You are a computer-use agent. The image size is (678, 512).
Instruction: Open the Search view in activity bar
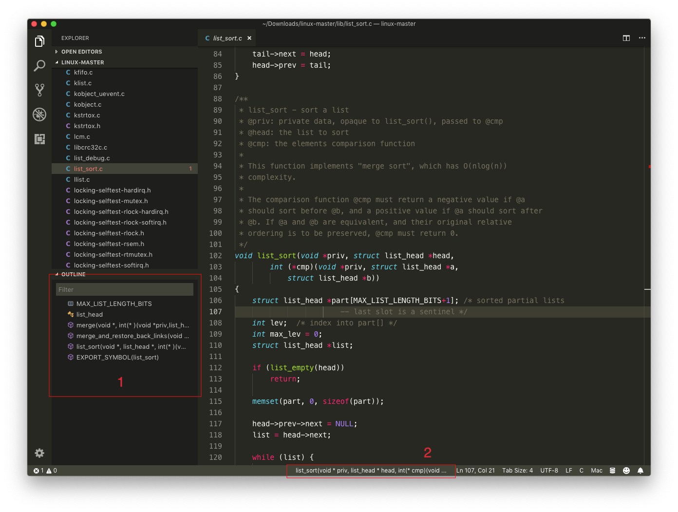pyautogui.click(x=39, y=66)
